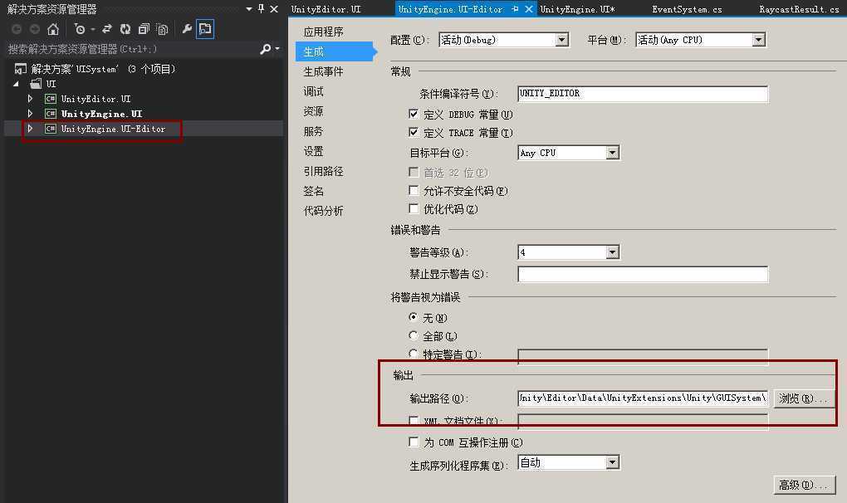Switch to the UnityEditor.UI document tab
This screenshot has height=503, width=847.
click(326, 9)
